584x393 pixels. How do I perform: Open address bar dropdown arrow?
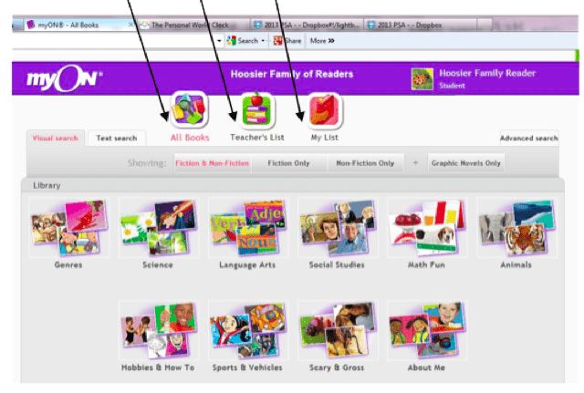pos(219,41)
